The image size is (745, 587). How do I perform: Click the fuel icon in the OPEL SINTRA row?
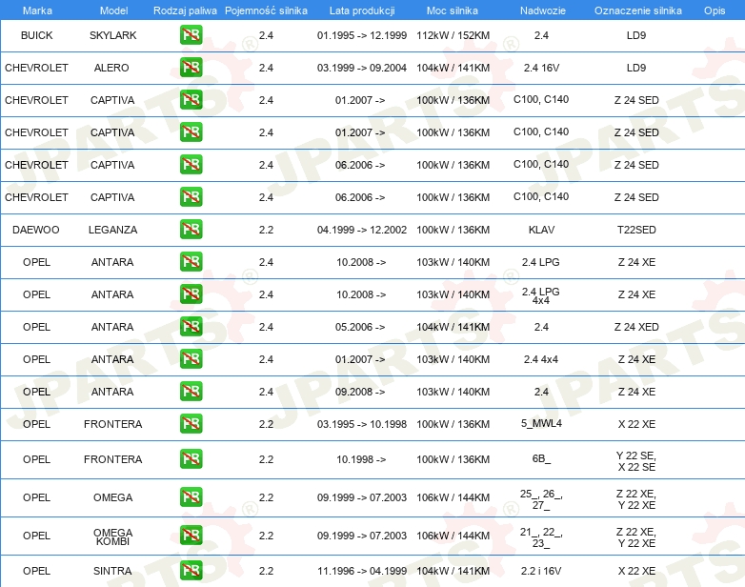(191, 571)
